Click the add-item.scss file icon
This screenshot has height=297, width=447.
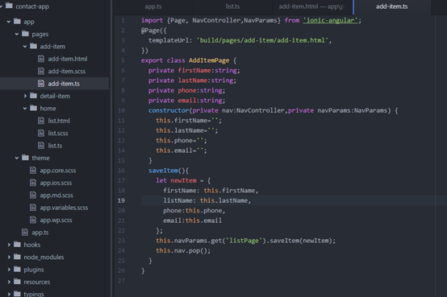[x=41, y=71]
